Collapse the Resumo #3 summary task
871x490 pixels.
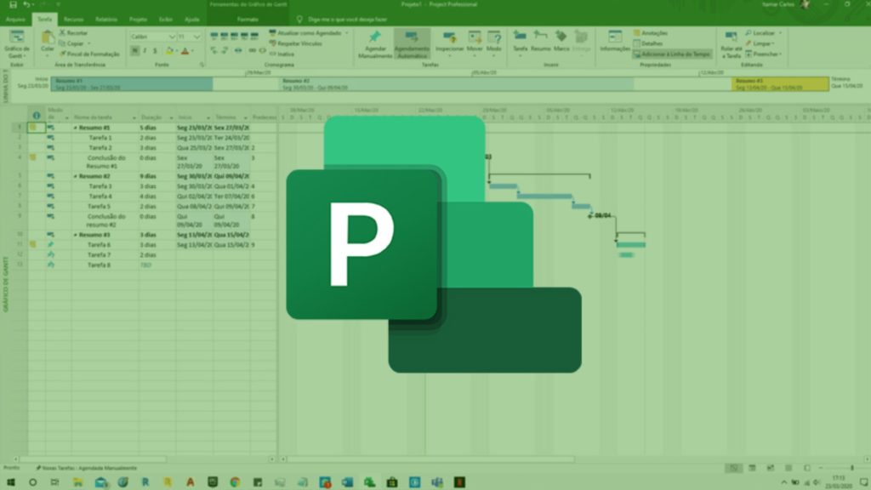[76, 235]
